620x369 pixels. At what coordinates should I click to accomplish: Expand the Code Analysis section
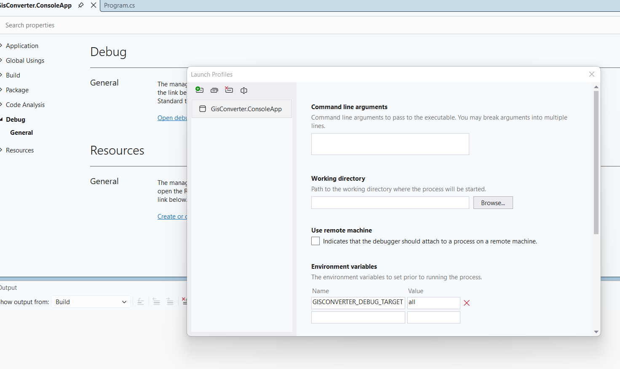[2, 104]
